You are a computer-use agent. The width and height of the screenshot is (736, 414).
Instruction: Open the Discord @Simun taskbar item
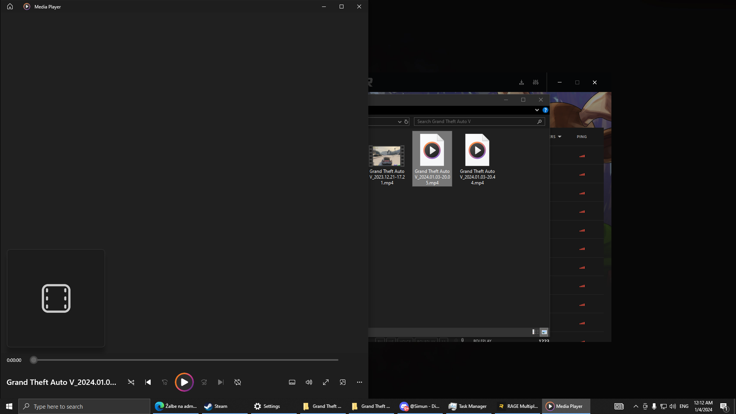pyautogui.click(x=420, y=406)
